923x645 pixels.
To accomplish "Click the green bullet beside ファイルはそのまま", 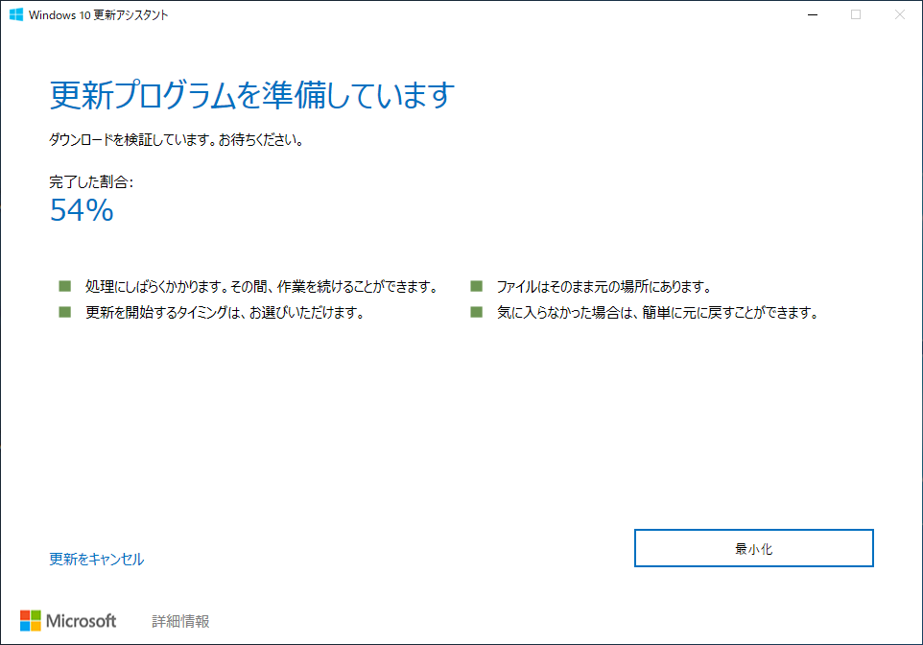I will point(476,286).
